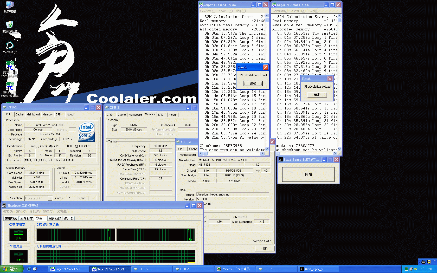
Task: Open View menu in Task Manager
Action: pos(35,212)
